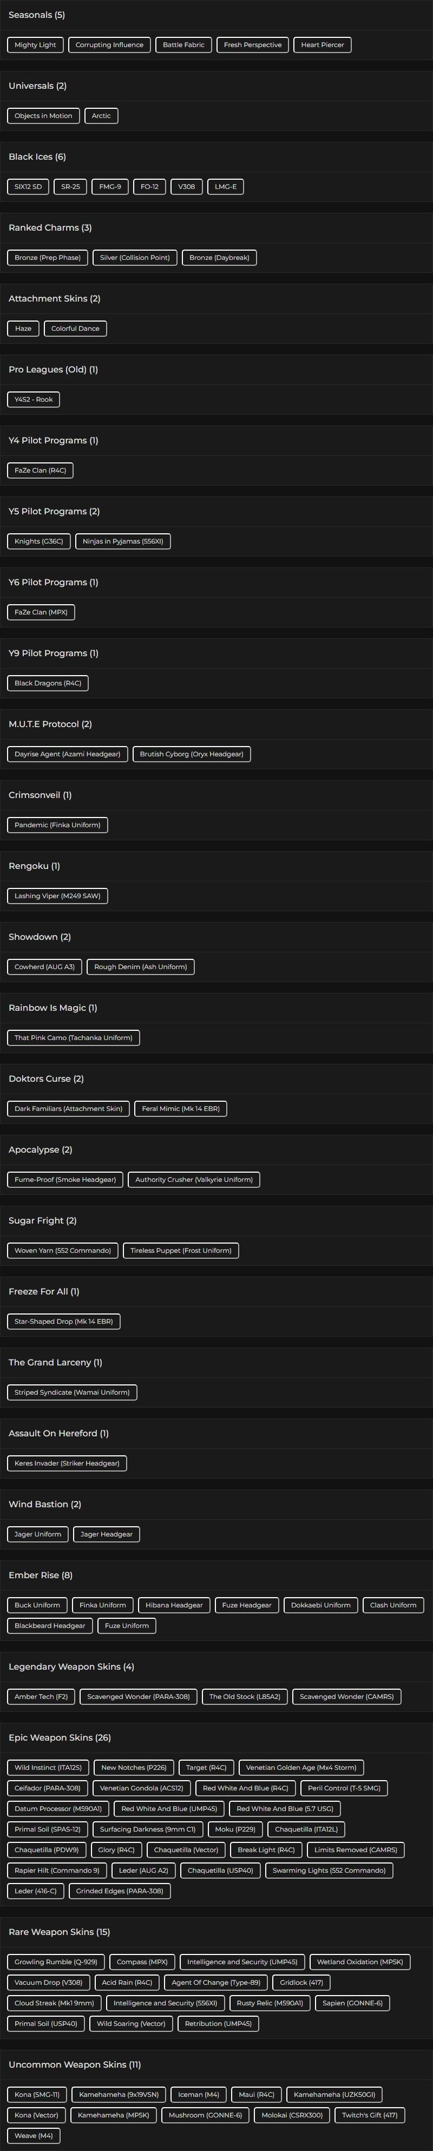
Task: Select the Heart Piercer tag
Action: 322,45
